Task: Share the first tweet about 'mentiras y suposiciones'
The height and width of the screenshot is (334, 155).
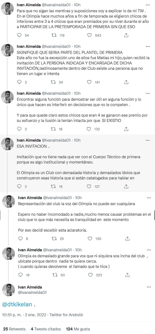Action: [x=126, y=35]
